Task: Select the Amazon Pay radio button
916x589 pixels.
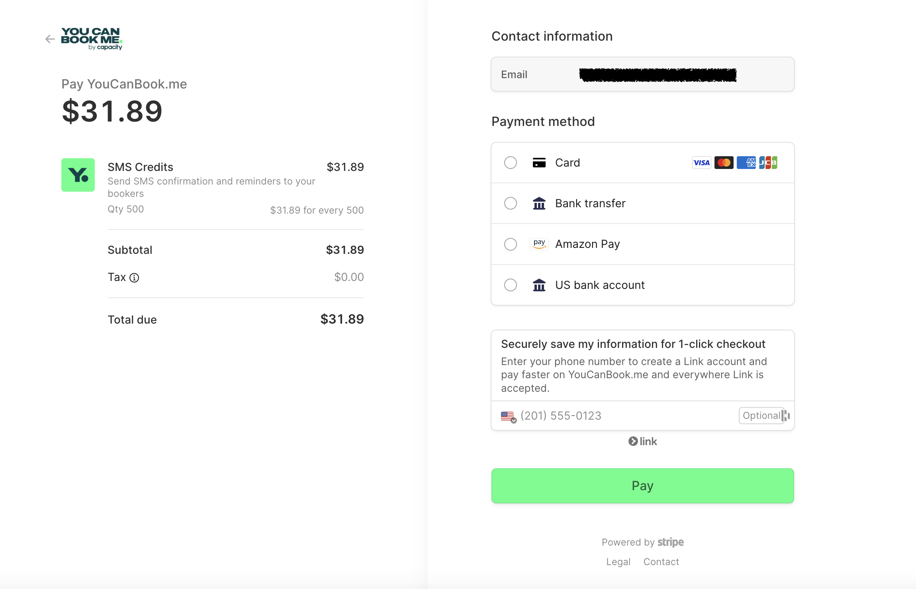Action: (x=511, y=244)
